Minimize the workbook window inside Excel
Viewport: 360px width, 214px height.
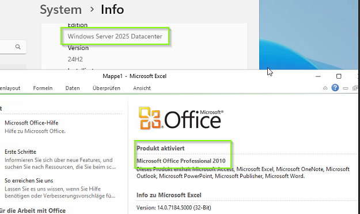coord(345,88)
